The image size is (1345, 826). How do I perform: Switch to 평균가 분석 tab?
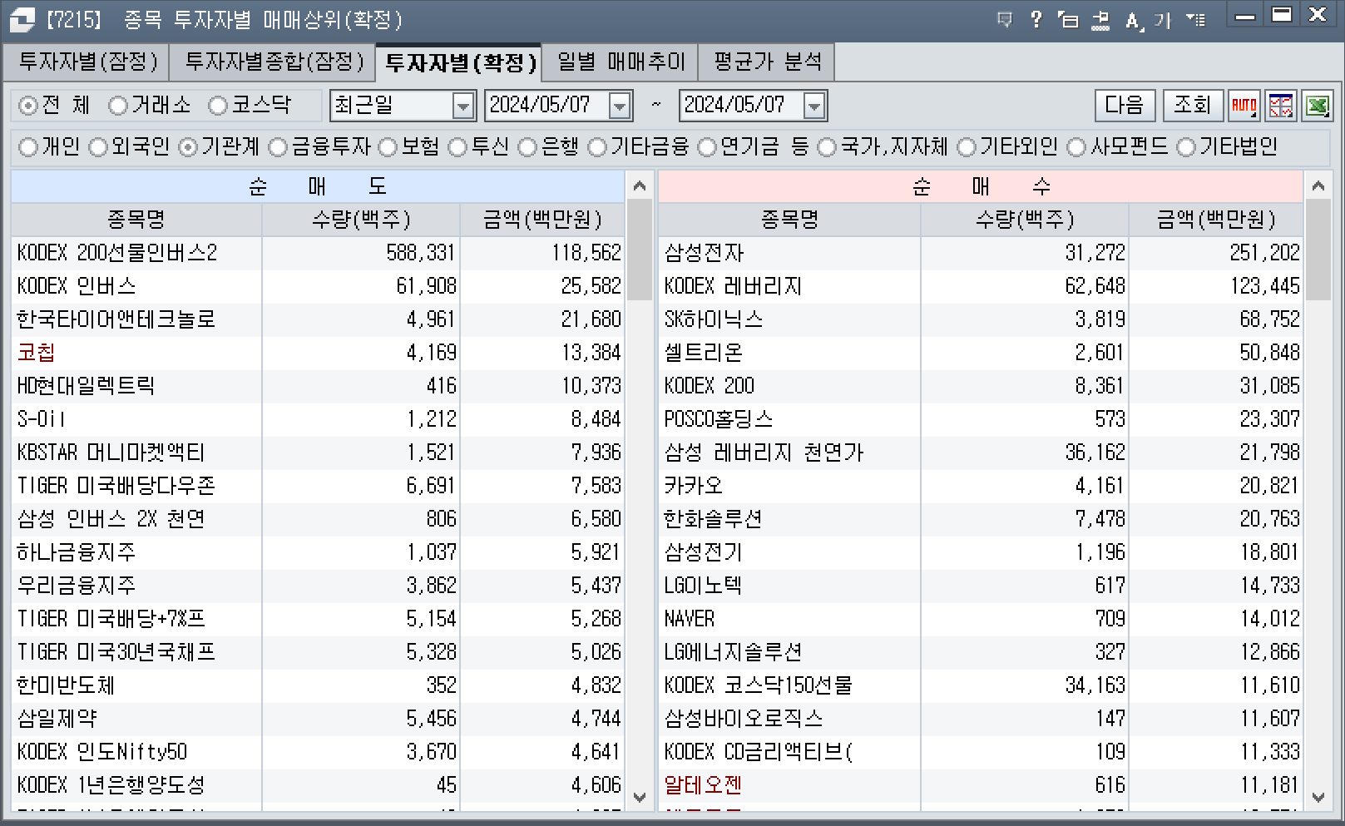coord(767,62)
